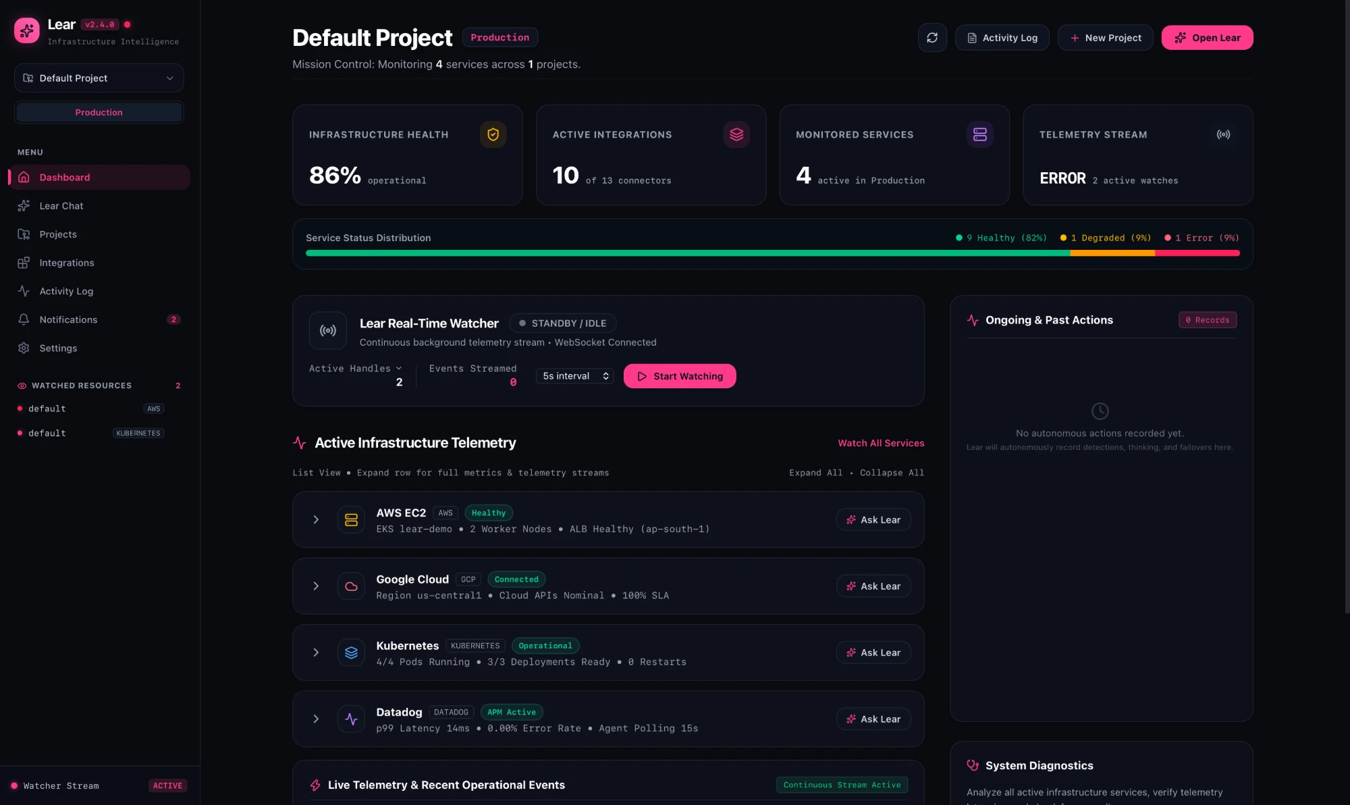The height and width of the screenshot is (805, 1350).
Task: Click the Service Status Distribution bar
Action: click(773, 253)
